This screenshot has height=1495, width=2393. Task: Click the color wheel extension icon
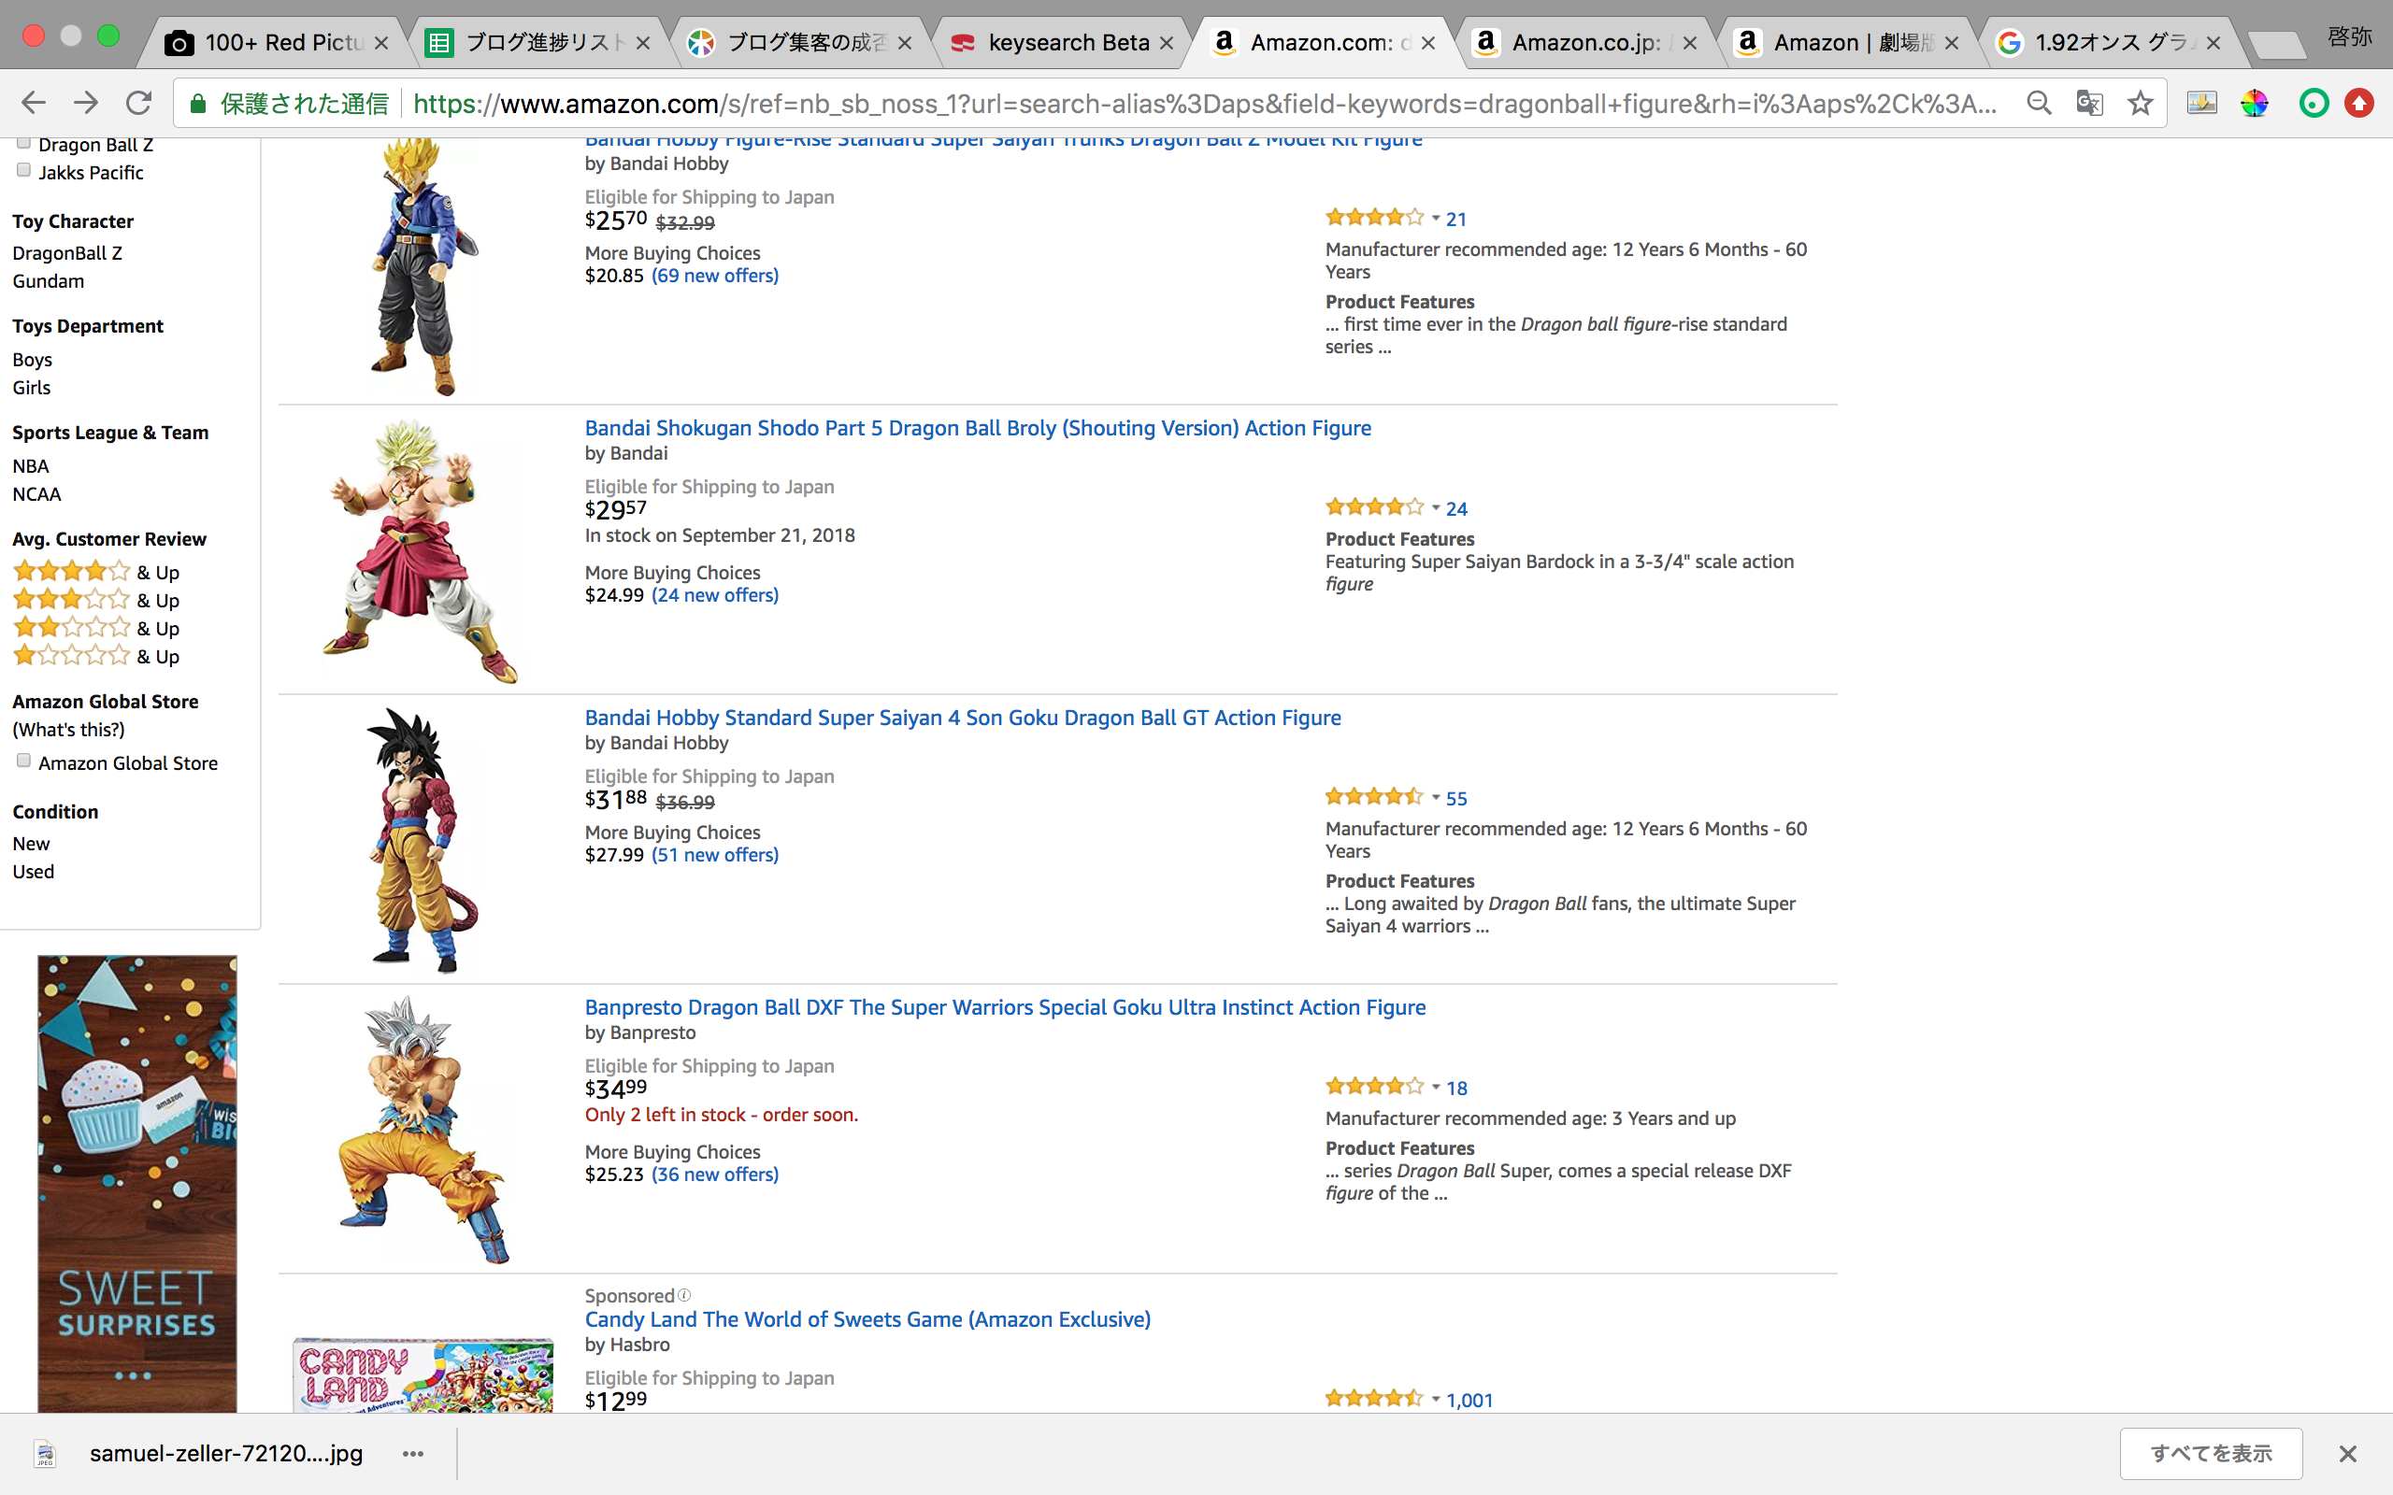coord(2255,103)
